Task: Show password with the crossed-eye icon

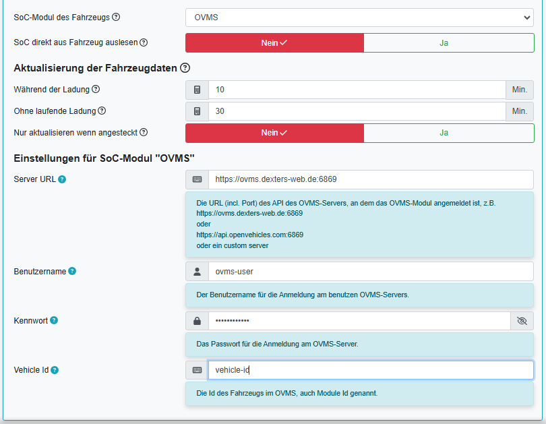Action: coord(522,321)
